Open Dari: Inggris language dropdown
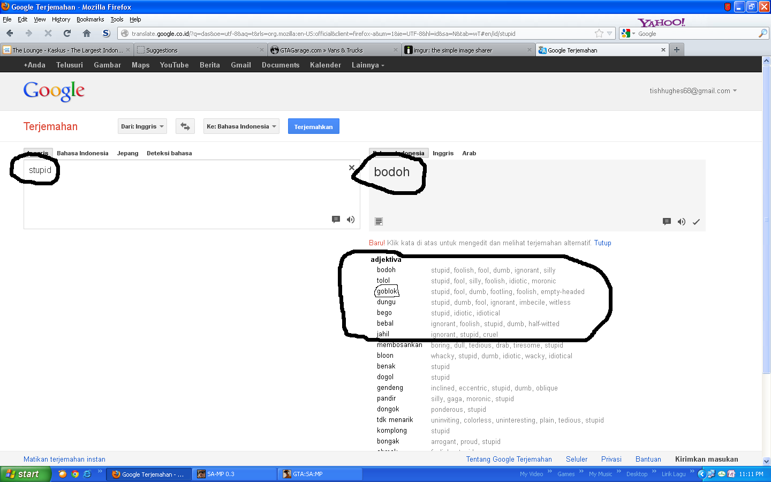771x482 pixels. click(x=142, y=126)
